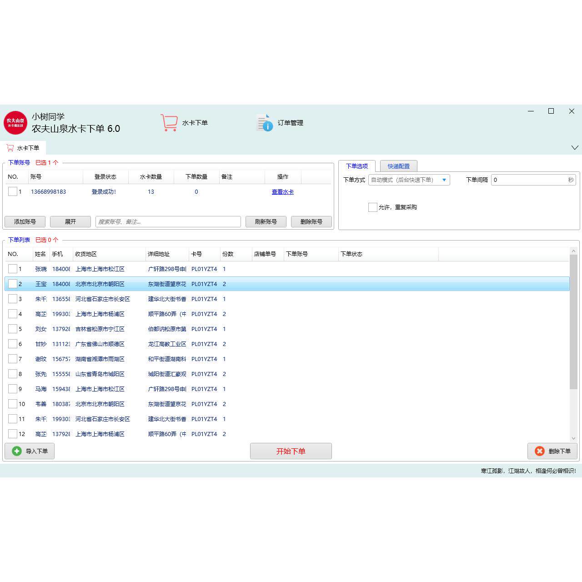Select 山东省青岛市城阳区 in row 8
This screenshot has height=582, width=582.
point(100,374)
